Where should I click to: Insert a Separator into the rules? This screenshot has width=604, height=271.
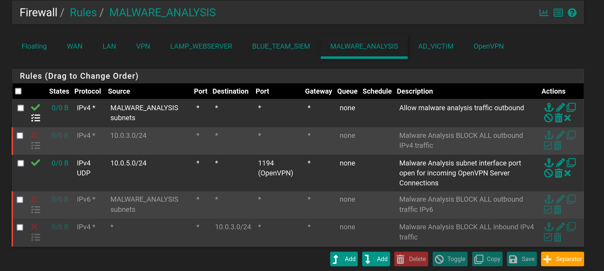click(562, 259)
